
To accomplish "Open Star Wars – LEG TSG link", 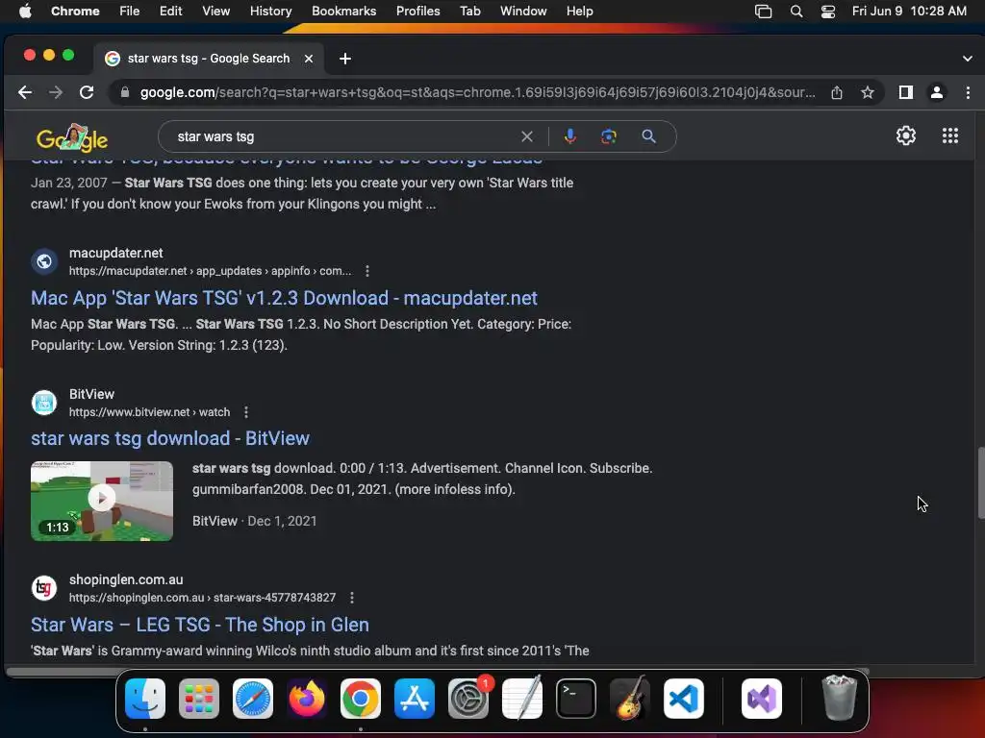I will (200, 625).
